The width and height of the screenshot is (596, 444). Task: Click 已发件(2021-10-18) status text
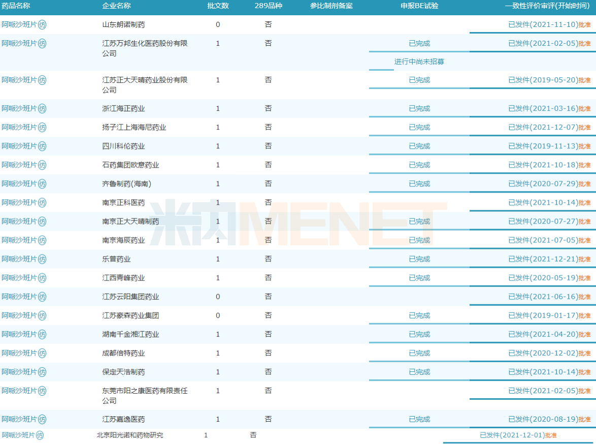point(543,165)
